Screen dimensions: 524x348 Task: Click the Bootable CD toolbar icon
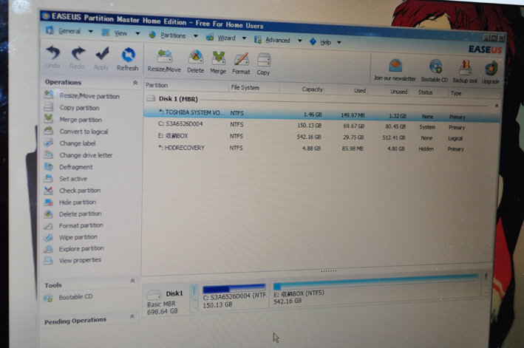click(x=435, y=71)
